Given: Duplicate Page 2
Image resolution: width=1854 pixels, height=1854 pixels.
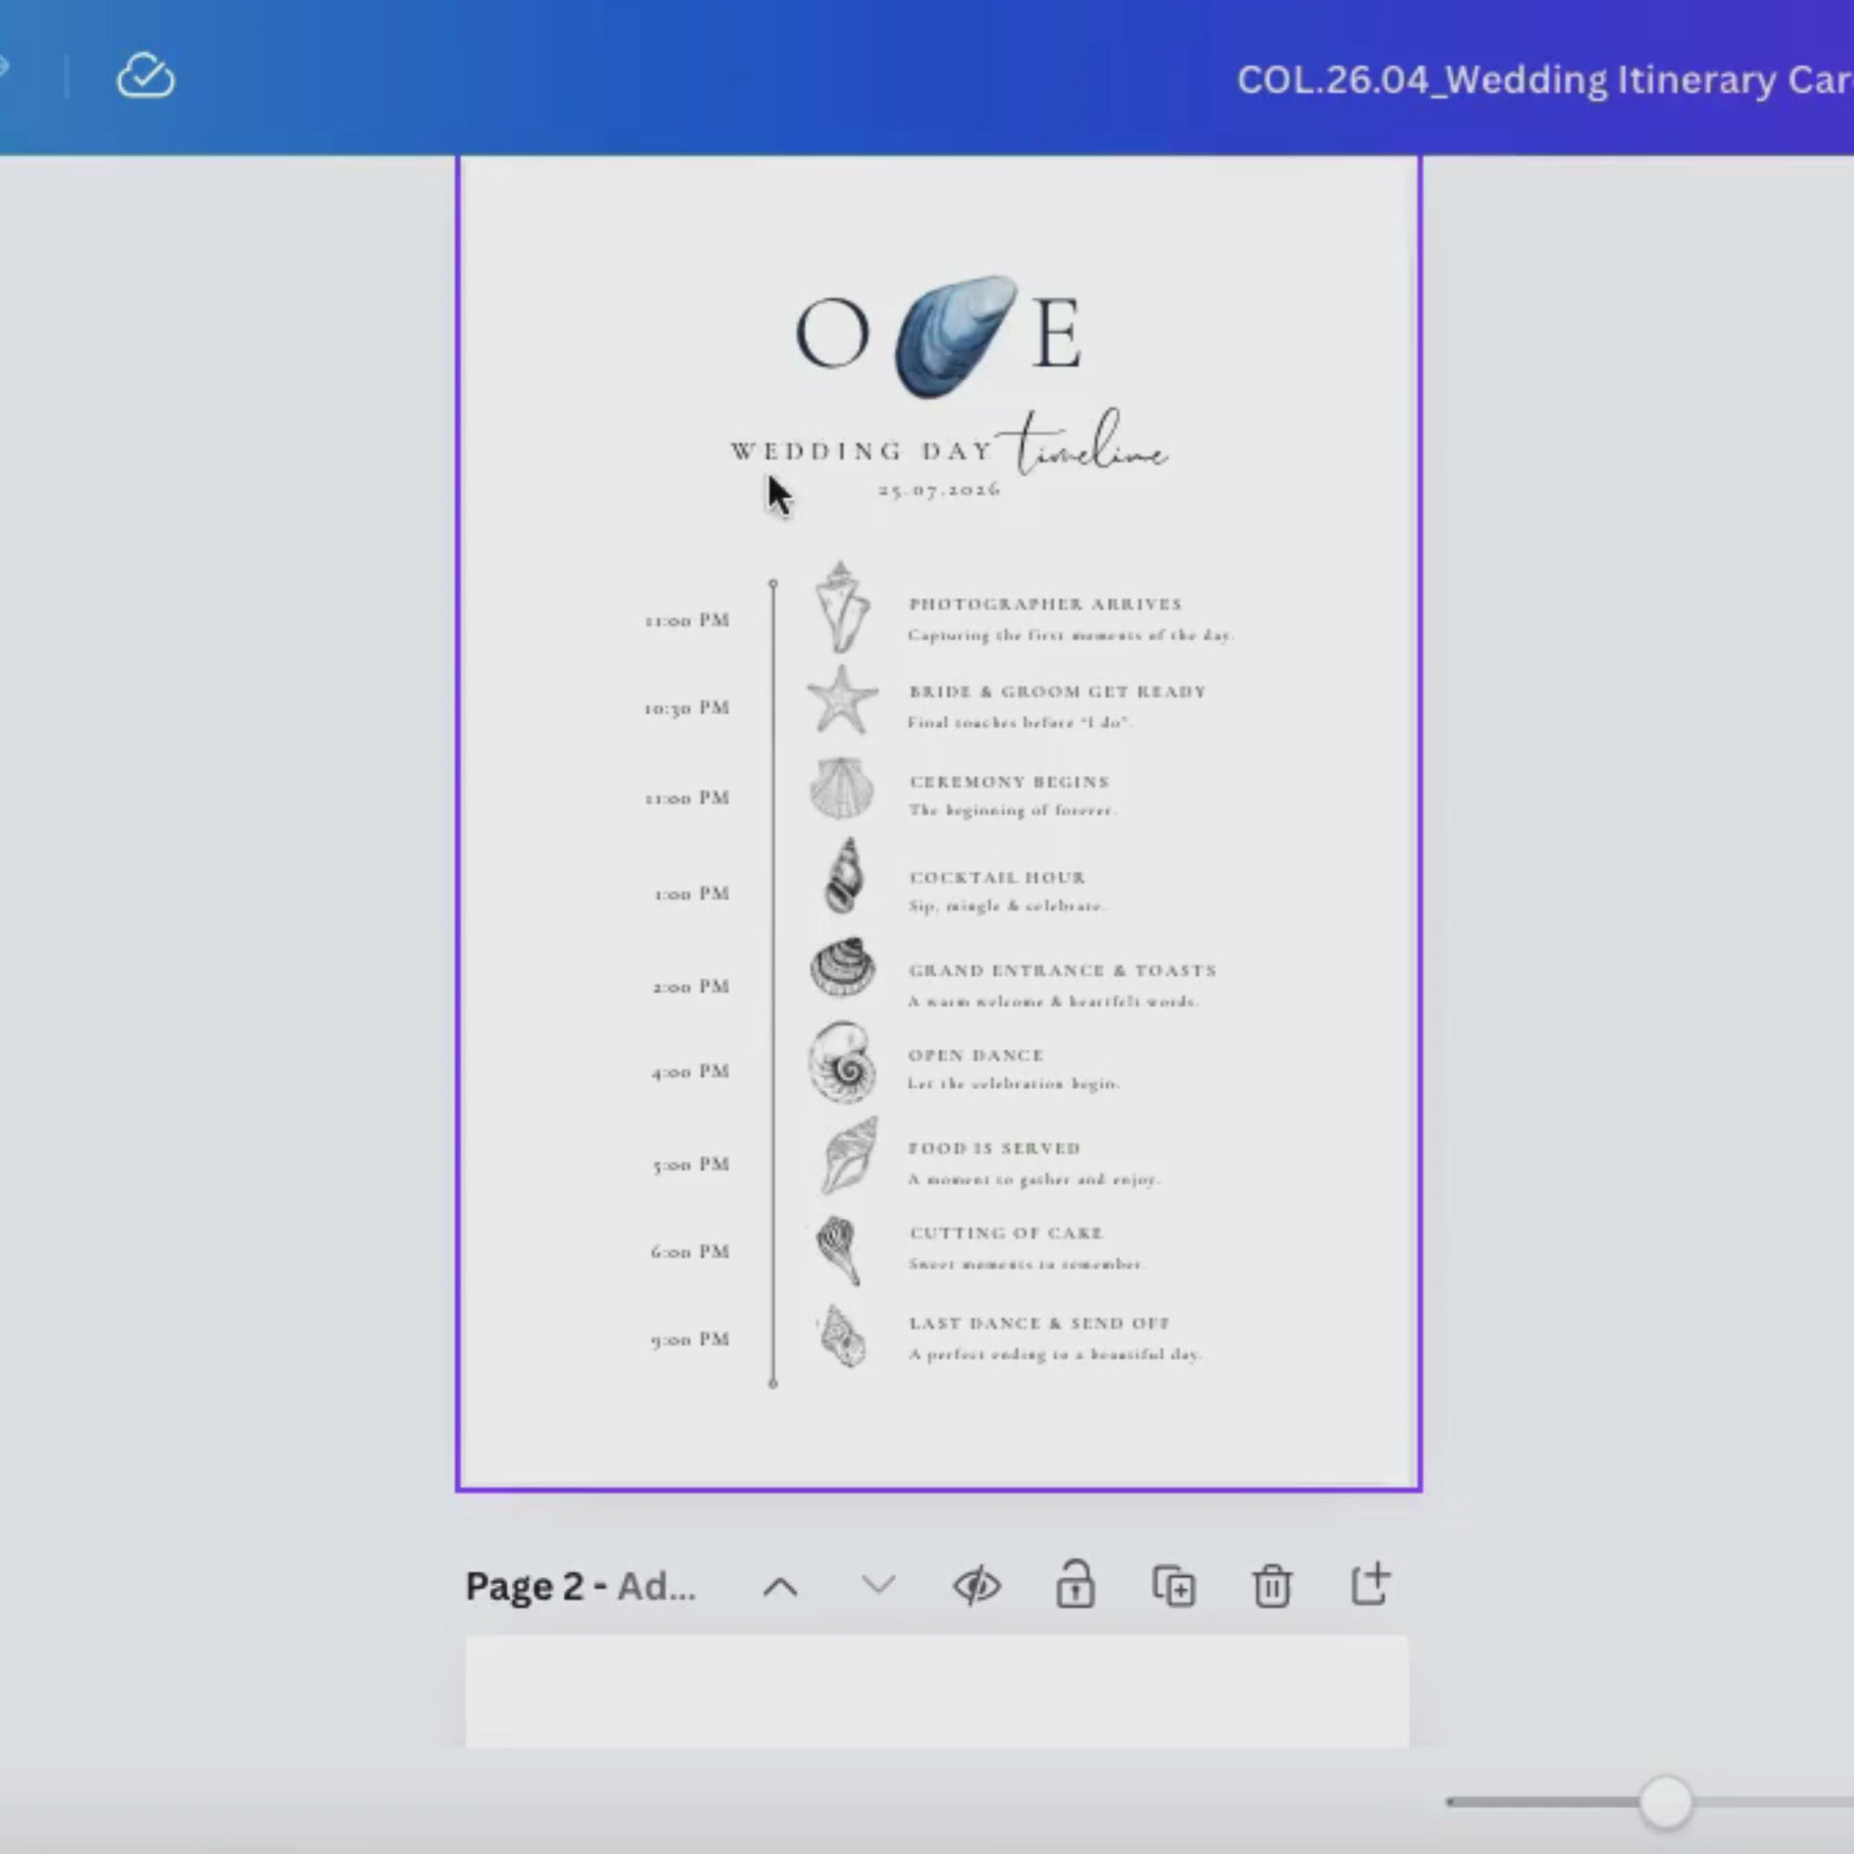Looking at the screenshot, I should point(1174,1585).
